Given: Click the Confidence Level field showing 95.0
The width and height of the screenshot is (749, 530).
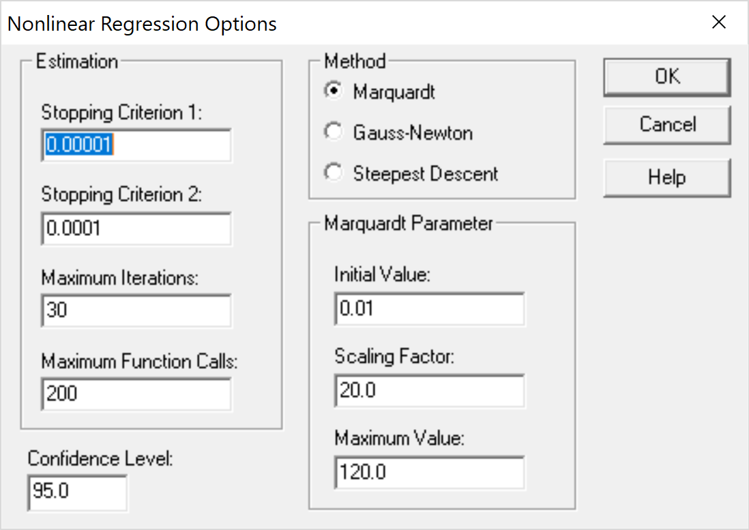Looking at the screenshot, I should [x=76, y=492].
